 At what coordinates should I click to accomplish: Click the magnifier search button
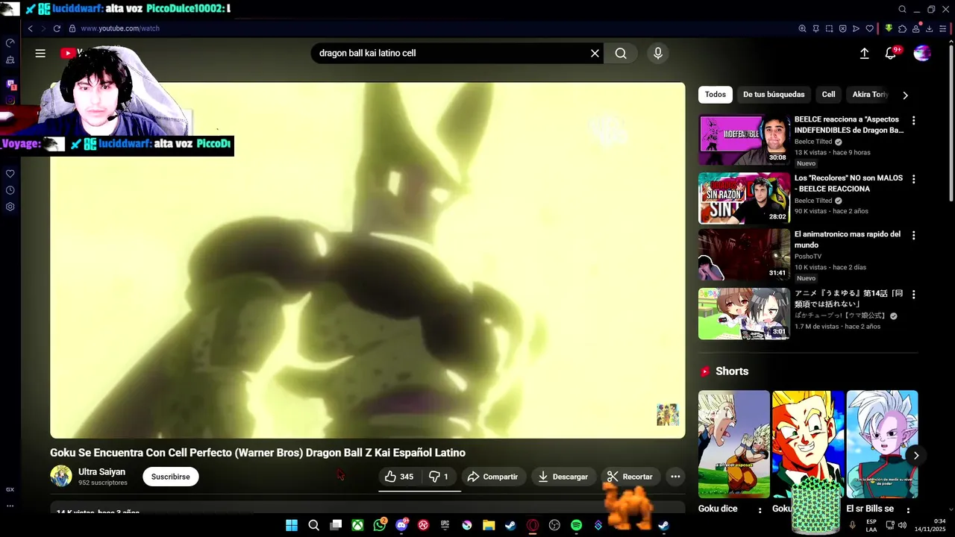pos(621,53)
